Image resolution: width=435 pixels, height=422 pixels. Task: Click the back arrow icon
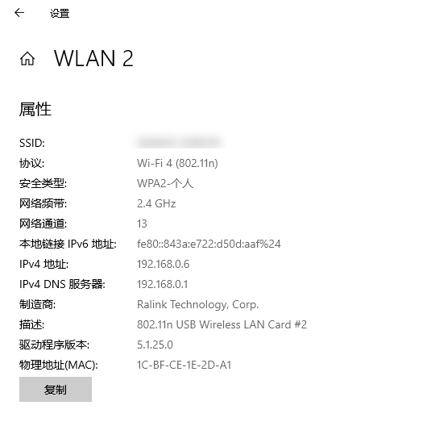[x=19, y=12]
